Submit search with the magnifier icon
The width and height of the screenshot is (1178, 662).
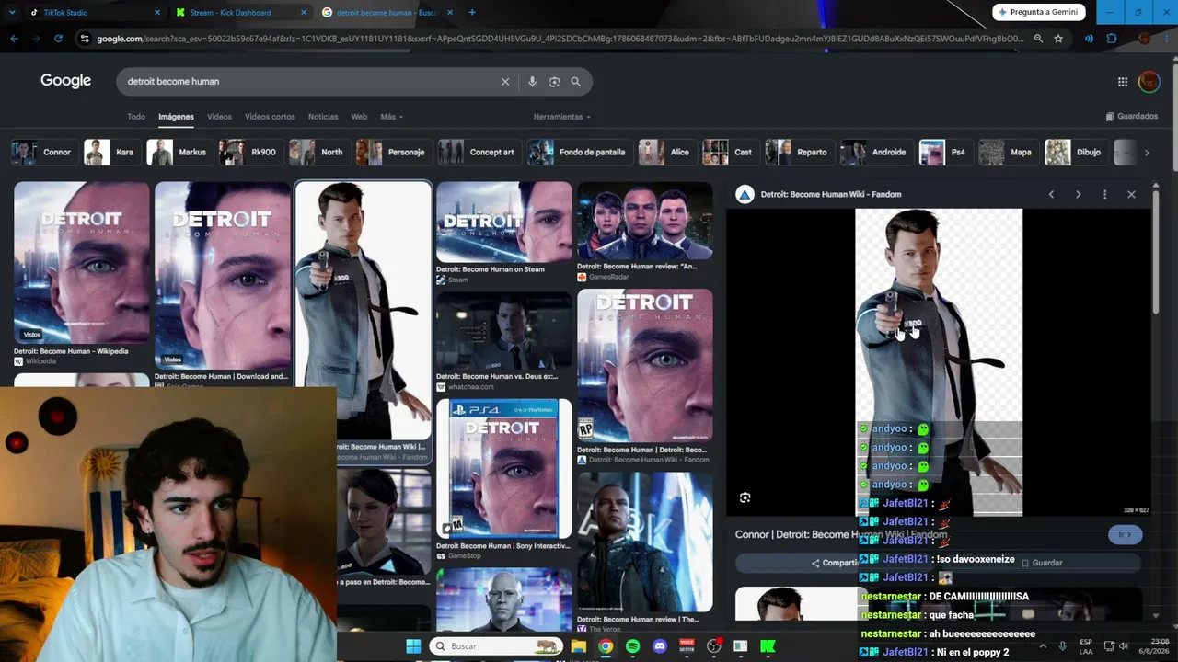pos(576,82)
